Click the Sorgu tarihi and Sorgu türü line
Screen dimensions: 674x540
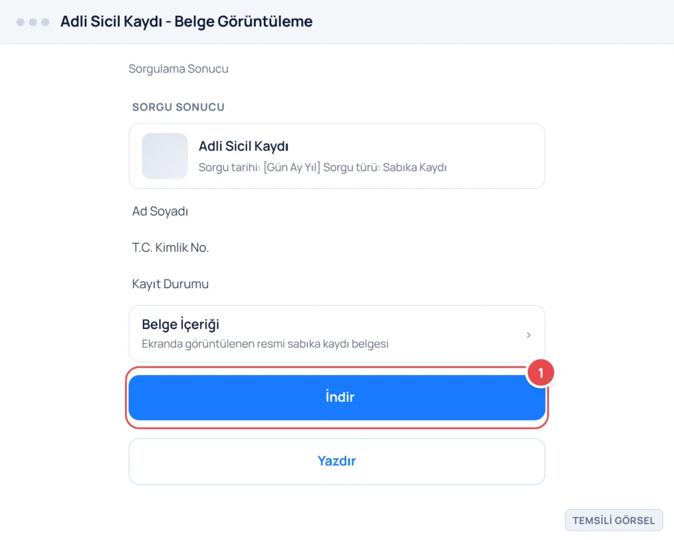pos(323,167)
